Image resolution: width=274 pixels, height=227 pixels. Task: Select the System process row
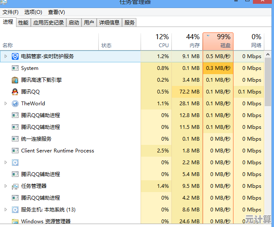132,68
